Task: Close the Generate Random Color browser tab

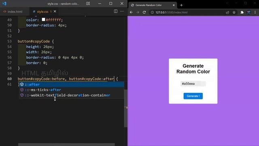Action: point(174,5)
